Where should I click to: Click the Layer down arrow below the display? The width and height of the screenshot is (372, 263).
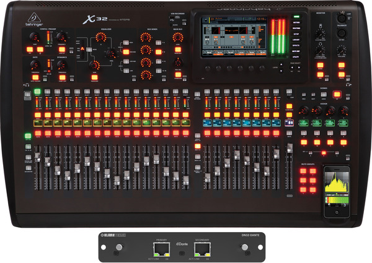281,71
